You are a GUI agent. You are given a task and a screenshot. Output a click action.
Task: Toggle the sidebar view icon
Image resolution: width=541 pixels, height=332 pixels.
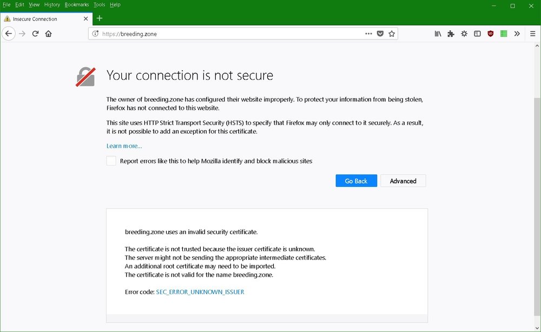(477, 34)
